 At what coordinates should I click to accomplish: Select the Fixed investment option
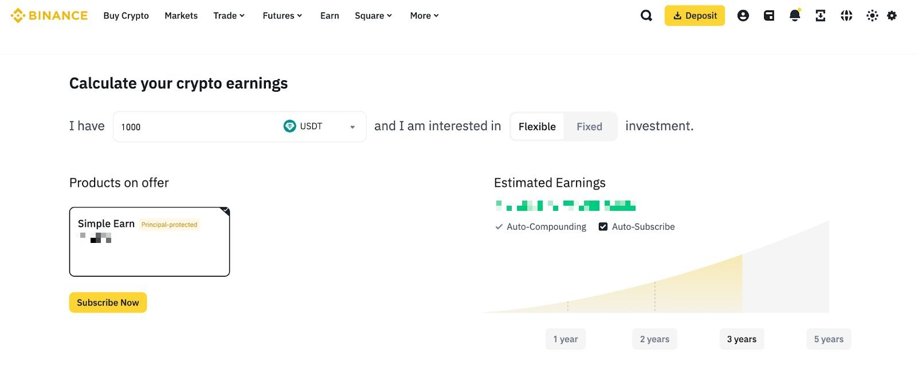tap(589, 127)
